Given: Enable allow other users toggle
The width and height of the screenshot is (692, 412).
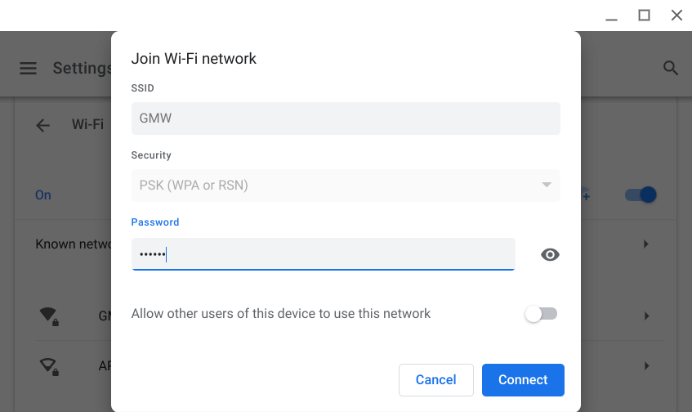Looking at the screenshot, I should point(541,314).
